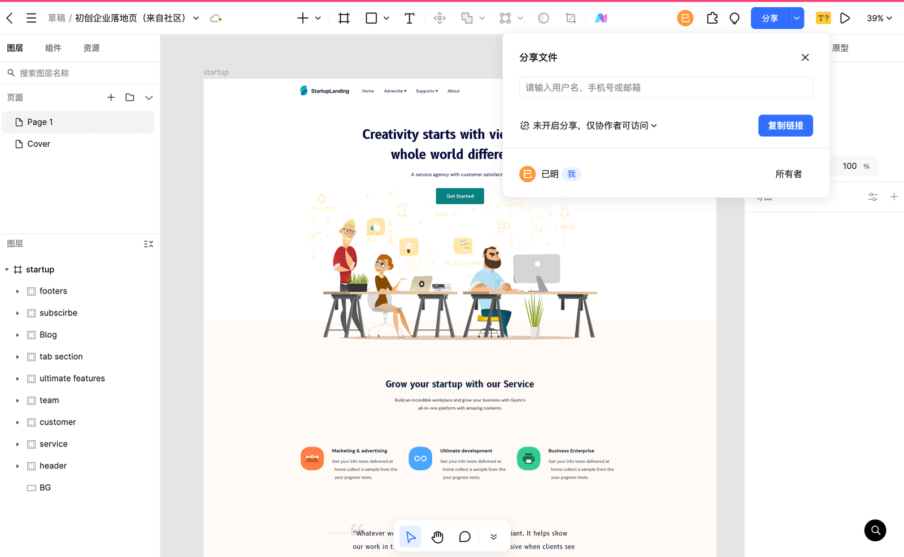Open the plugins puzzle icon

point(712,18)
